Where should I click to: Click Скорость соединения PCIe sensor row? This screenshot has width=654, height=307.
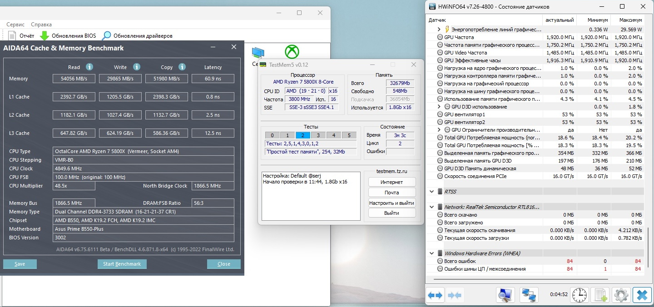[535, 176]
